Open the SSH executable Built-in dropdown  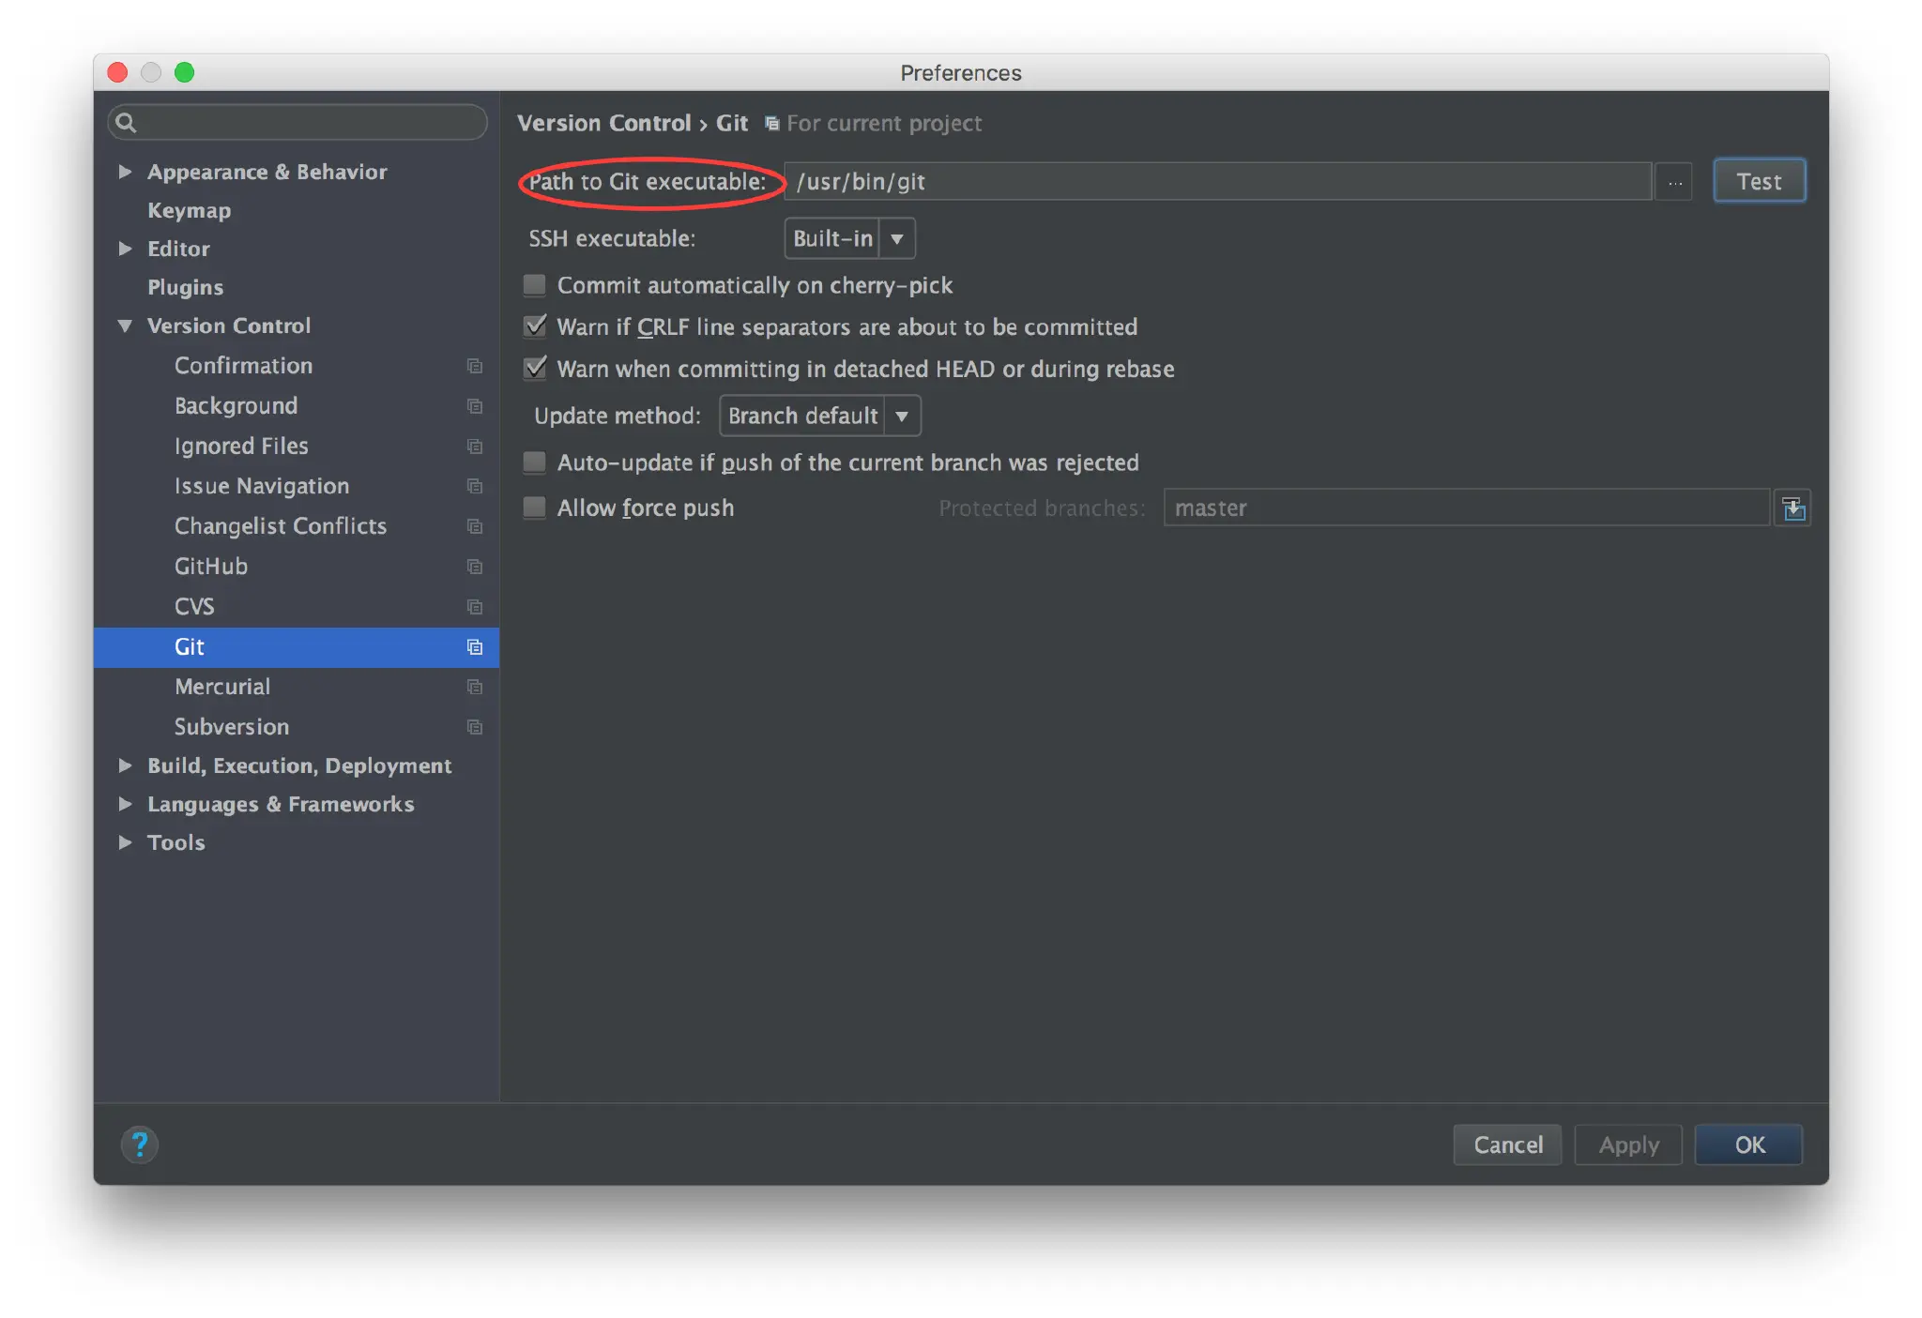(849, 238)
